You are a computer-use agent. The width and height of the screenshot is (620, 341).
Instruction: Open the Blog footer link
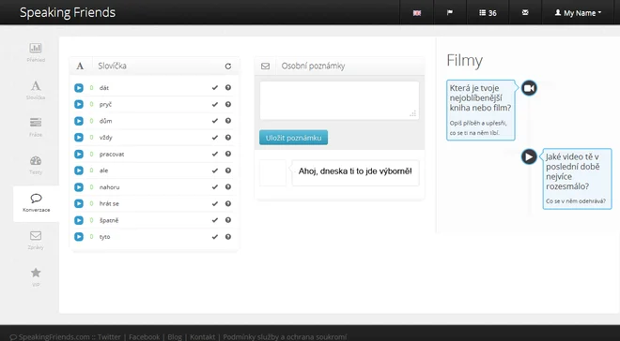pyautogui.click(x=175, y=337)
